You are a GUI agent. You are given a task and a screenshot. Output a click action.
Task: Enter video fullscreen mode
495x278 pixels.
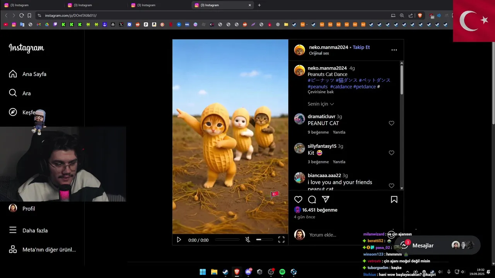tap(281, 240)
